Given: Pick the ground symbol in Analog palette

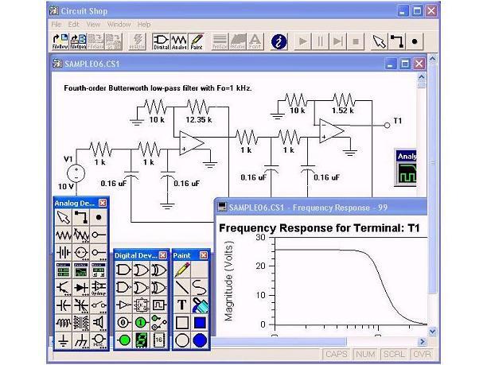Looking at the screenshot, I should coord(64,340).
